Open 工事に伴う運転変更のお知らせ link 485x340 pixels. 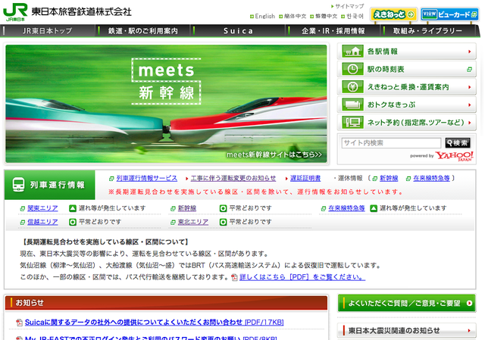(233, 179)
